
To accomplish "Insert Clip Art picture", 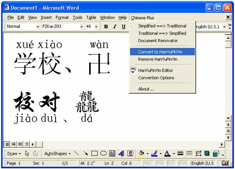I will point(130,153).
